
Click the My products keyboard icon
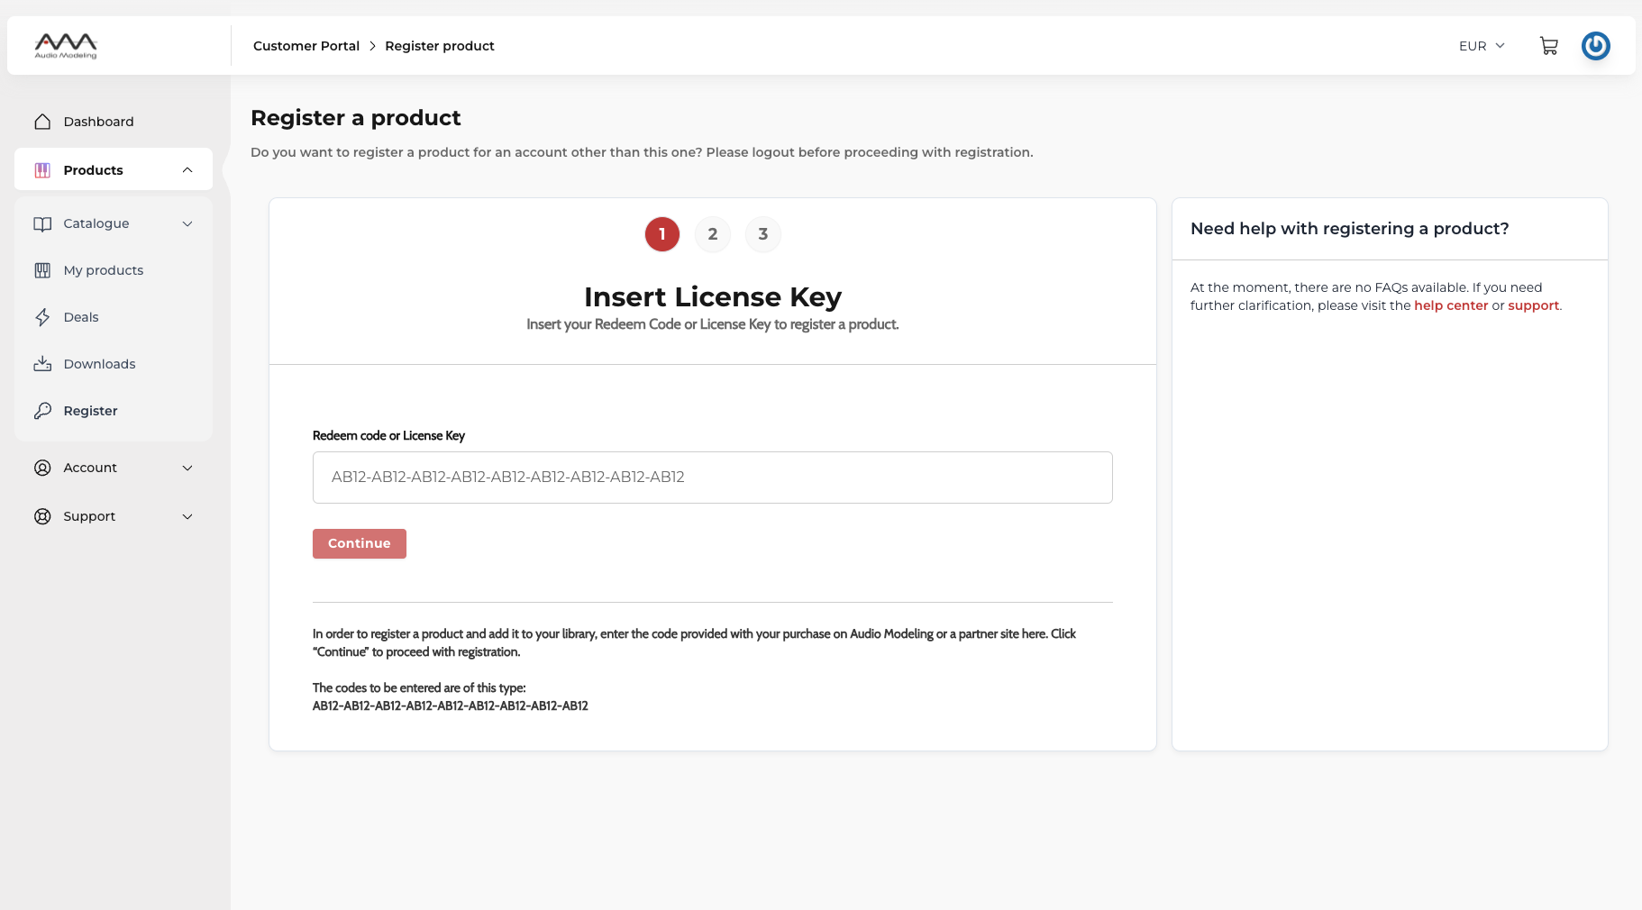pyautogui.click(x=42, y=270)
